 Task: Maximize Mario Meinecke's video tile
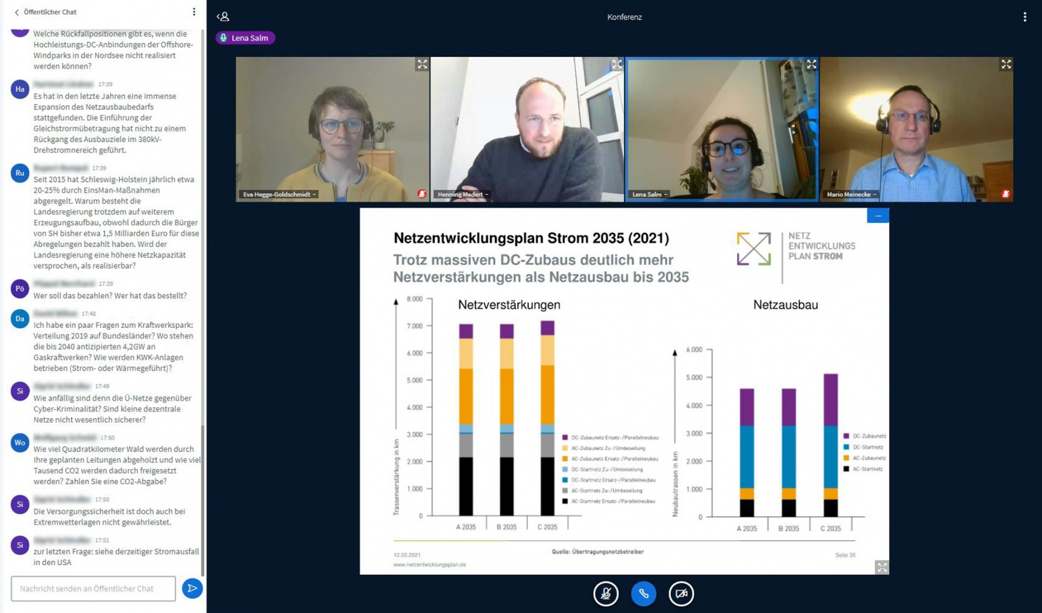click(1006, 64)
